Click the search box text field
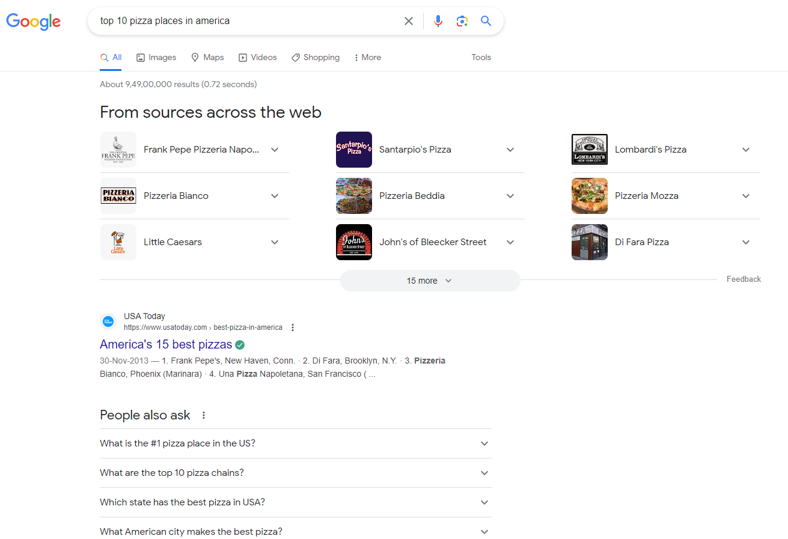 pyautogui.click(x=246, y=21)
